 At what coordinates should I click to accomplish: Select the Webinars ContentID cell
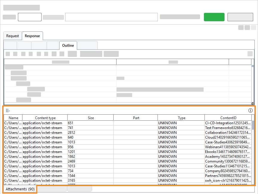tap(228, 147)
